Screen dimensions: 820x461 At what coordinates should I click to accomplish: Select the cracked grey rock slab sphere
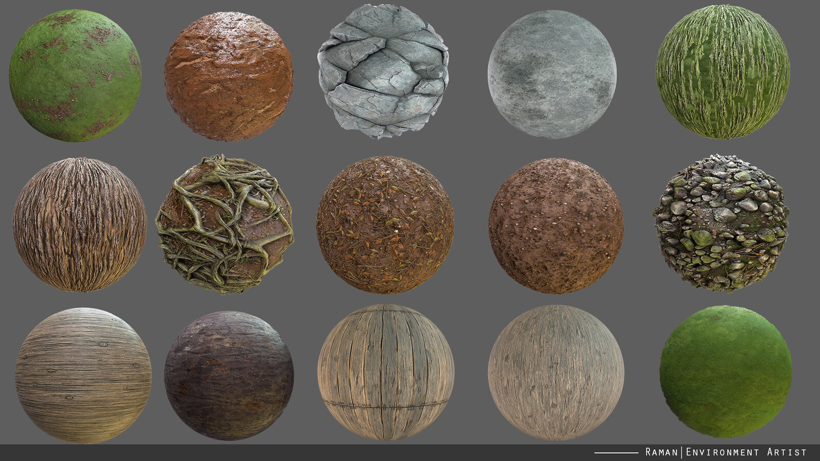click(383, 71)
